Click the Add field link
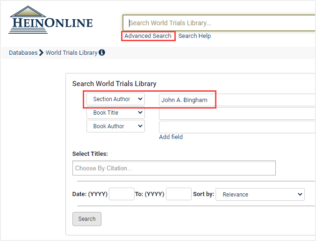Viewport: 316px width, 241px height. [171, 137]
